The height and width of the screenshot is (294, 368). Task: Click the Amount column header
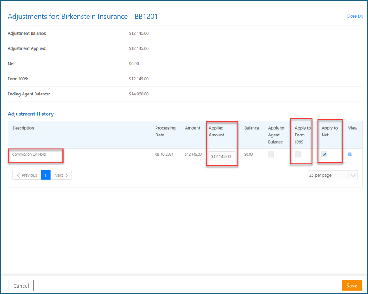click(192, 128)
